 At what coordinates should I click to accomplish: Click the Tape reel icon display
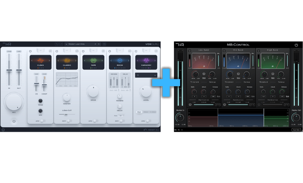[x=93, y=61]
